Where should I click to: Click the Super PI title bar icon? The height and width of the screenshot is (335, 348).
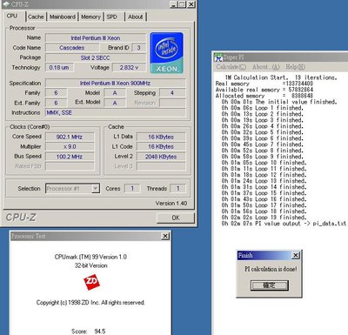(x=217, y=57)
